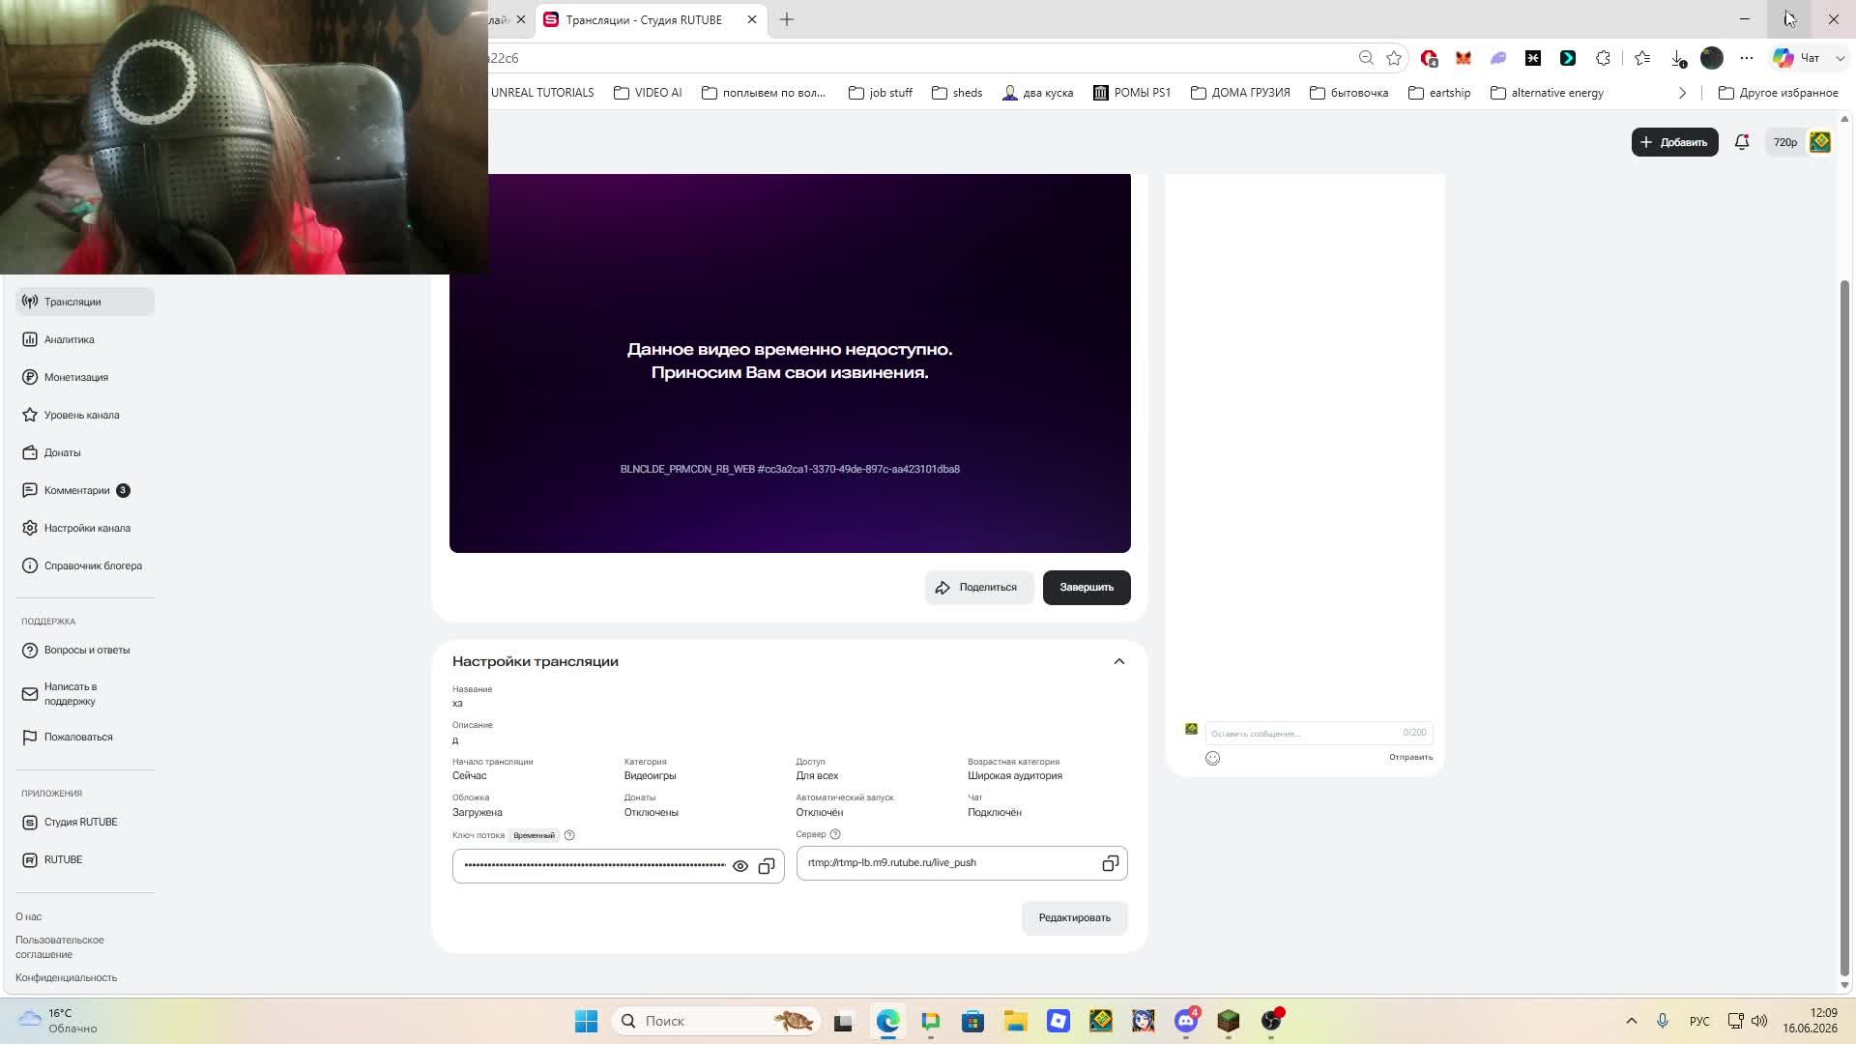1856x1044 pixels.
Task: Click Сервер help icon
Action: point(835,834)
